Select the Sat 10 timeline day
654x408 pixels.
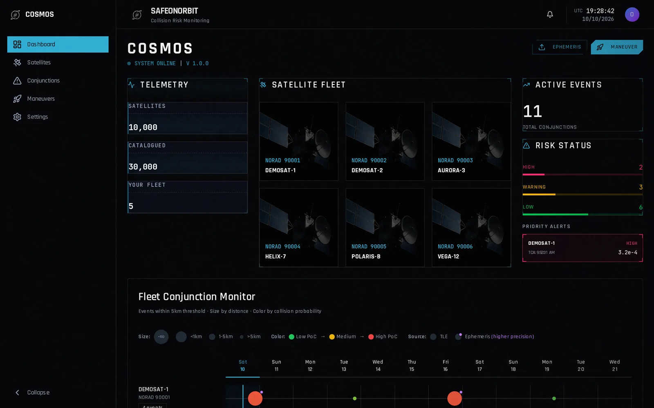pyautogui.click(x=243, y=366)
